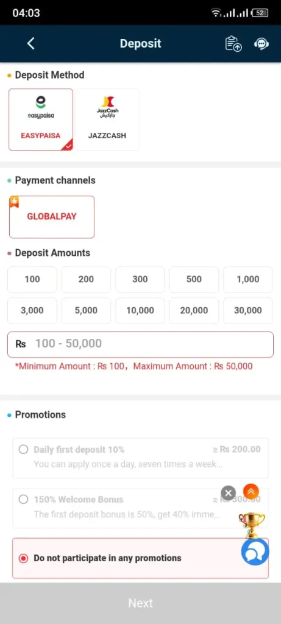The width and height of the screenshot is (281, 624).
Task: Select the 150% Welcome Bonus radio option
Action: tap(24, 500)
